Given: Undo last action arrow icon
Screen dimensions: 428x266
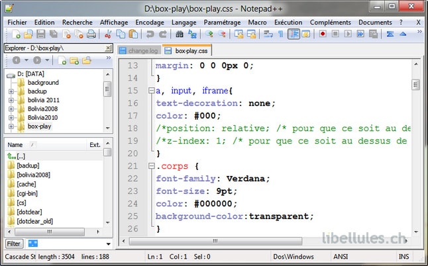Looking at the screenshot, I should (x=150, y=34).
